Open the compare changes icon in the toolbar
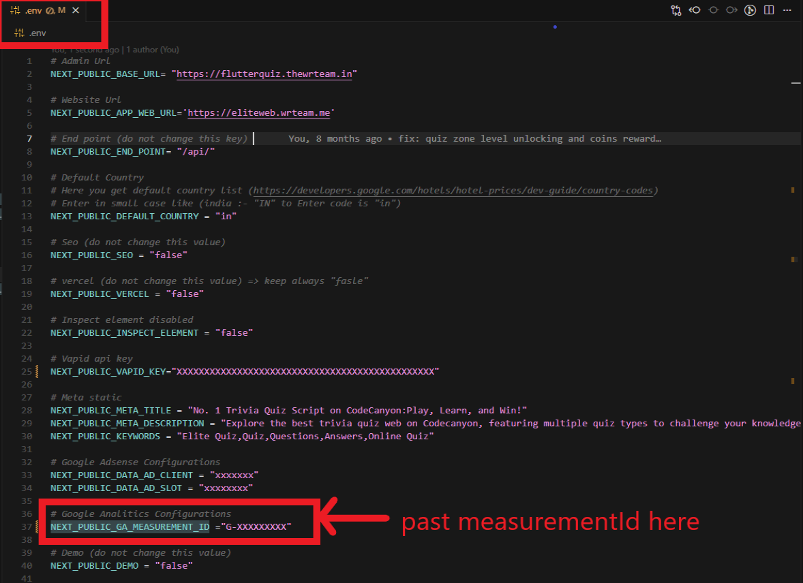This screenshot has height=583, width=803. click(x=676, y=10)
